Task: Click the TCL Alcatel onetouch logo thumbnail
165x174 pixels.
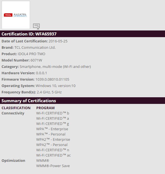Action: 16,15
